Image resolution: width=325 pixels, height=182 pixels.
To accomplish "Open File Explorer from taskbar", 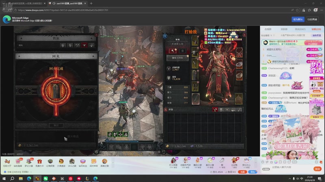I will (21, 178).
